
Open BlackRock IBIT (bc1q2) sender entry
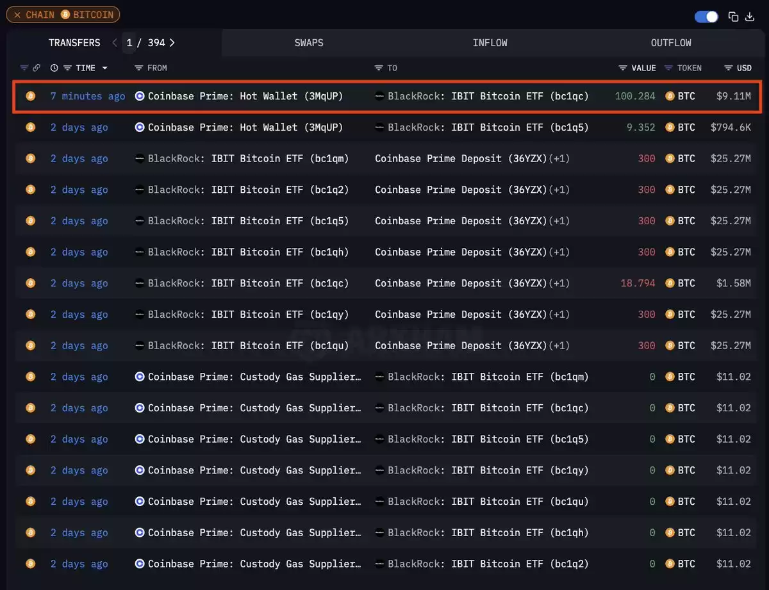tap(249, 190)
